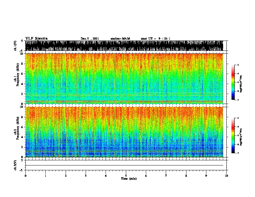Click the ch.2 spectrogram color bar
255x197 pixels.
[x=233, y=136]
